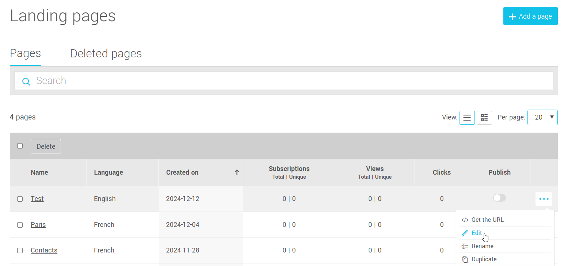The height and width of the screenshot is (266, 564).
Task: Toggle the Publish switch for Test
Action: click(x=499, y=198)
